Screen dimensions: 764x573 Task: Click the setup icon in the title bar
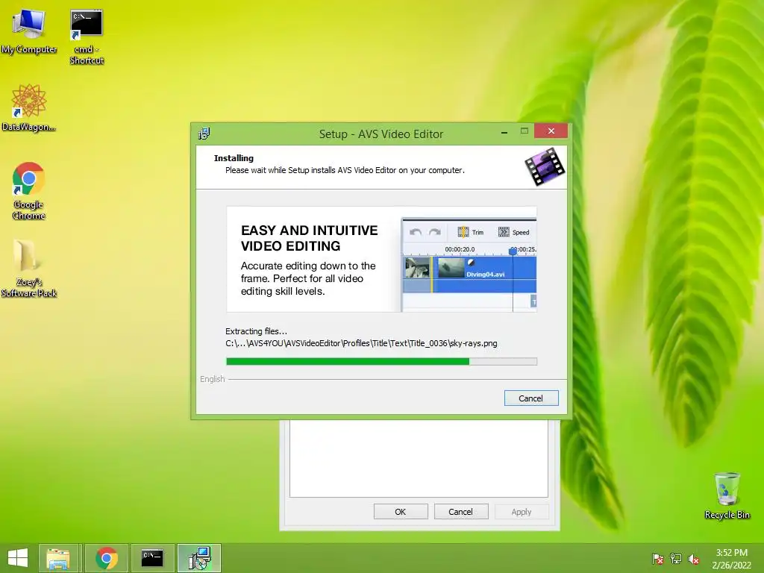click(204, 134)
